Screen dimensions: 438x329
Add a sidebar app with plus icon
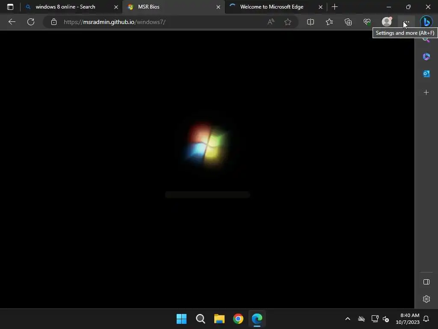pyautogui.click(x=426, y=93)
